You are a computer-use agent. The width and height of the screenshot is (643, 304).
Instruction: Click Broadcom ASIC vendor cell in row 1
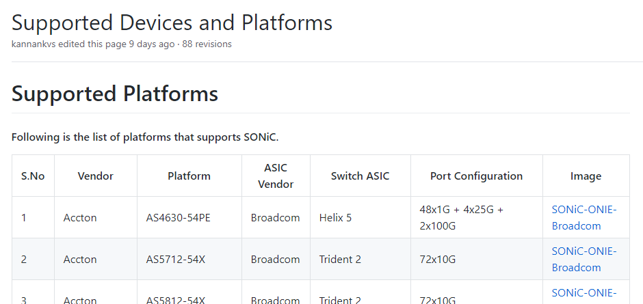coord(275,217)
